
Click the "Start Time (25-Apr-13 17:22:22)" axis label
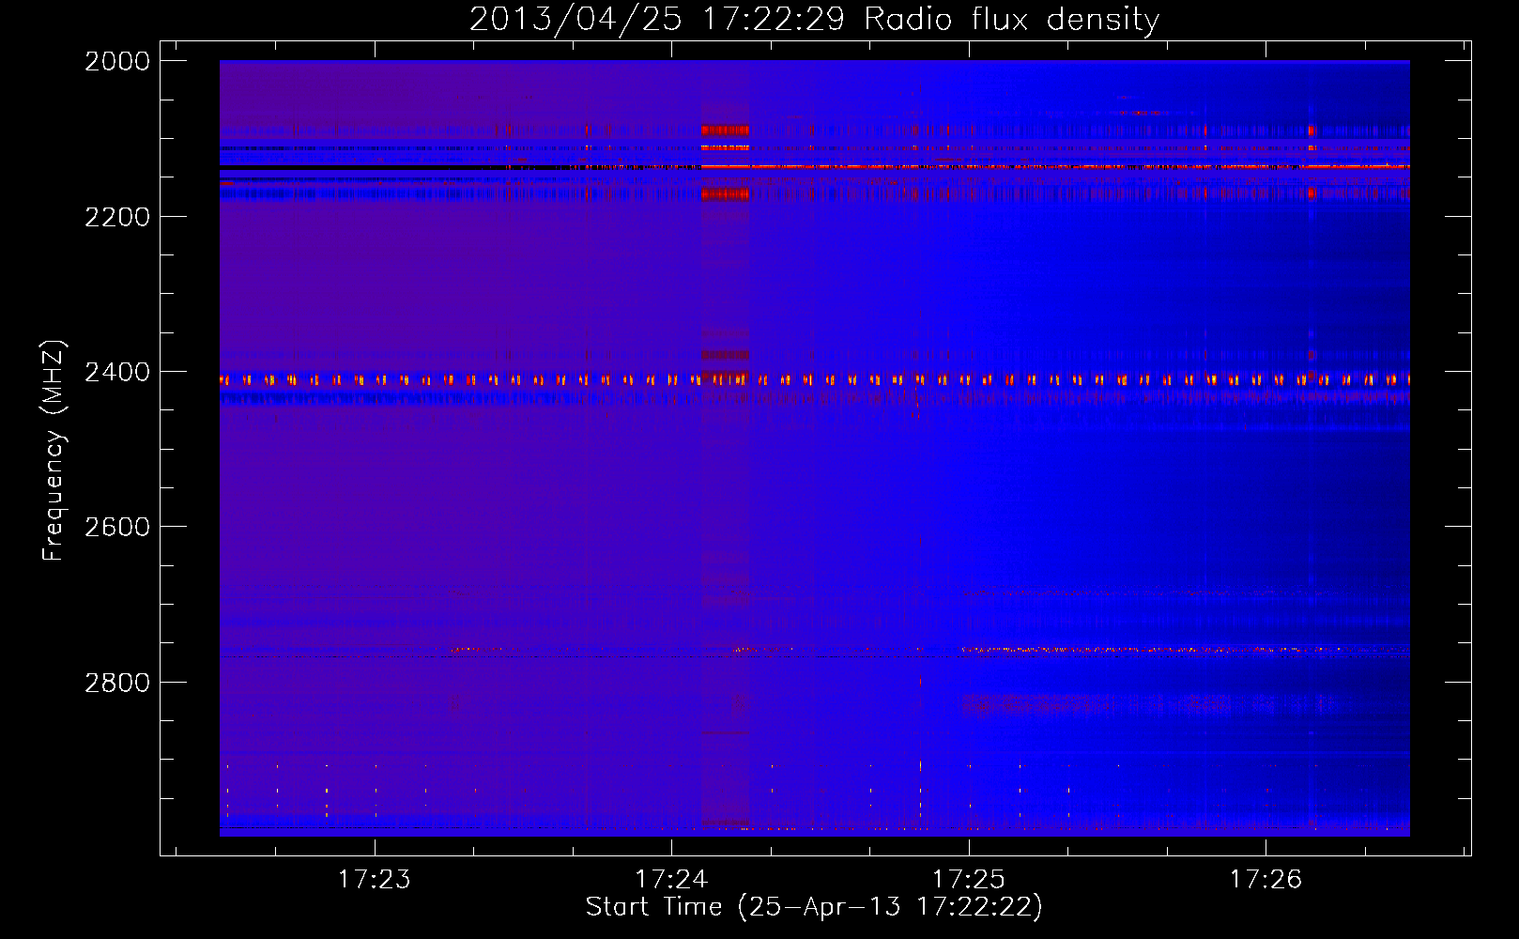point(814,907)
